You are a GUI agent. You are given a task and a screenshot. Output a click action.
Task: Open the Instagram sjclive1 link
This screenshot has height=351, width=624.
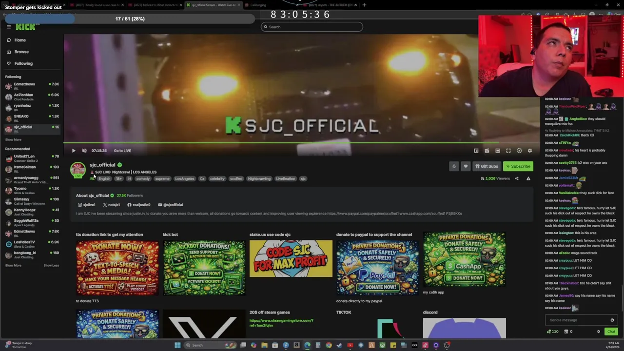[x=86, y=205]
